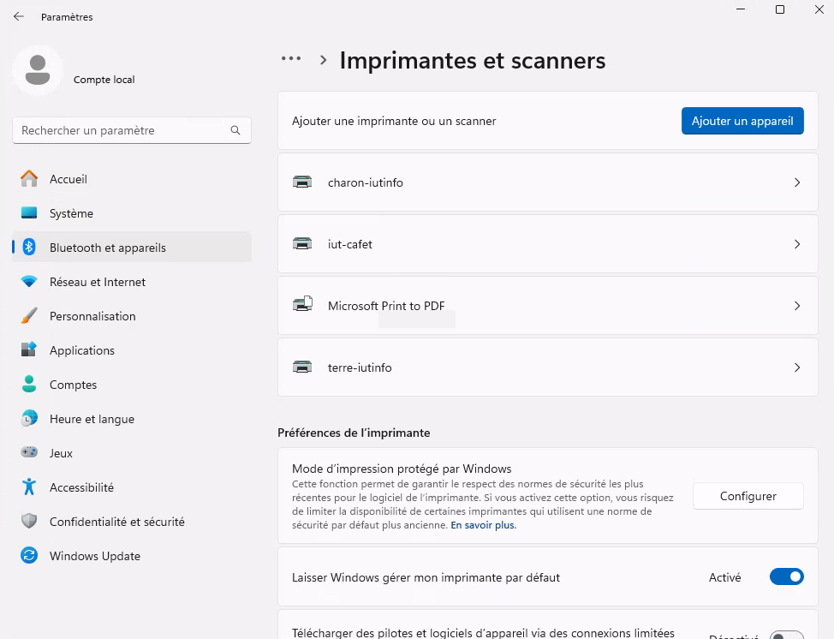Toggle Laisser Windows gérer mon imprimante par défaut
The image size is (834, 639).
click(x=786, y=576)
